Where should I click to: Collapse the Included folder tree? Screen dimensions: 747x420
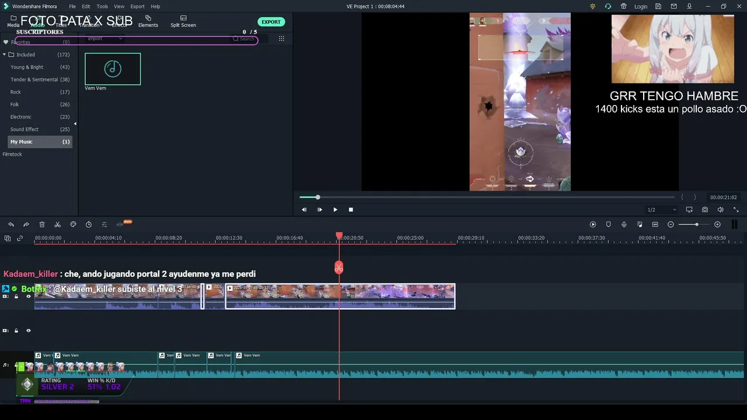4,54
